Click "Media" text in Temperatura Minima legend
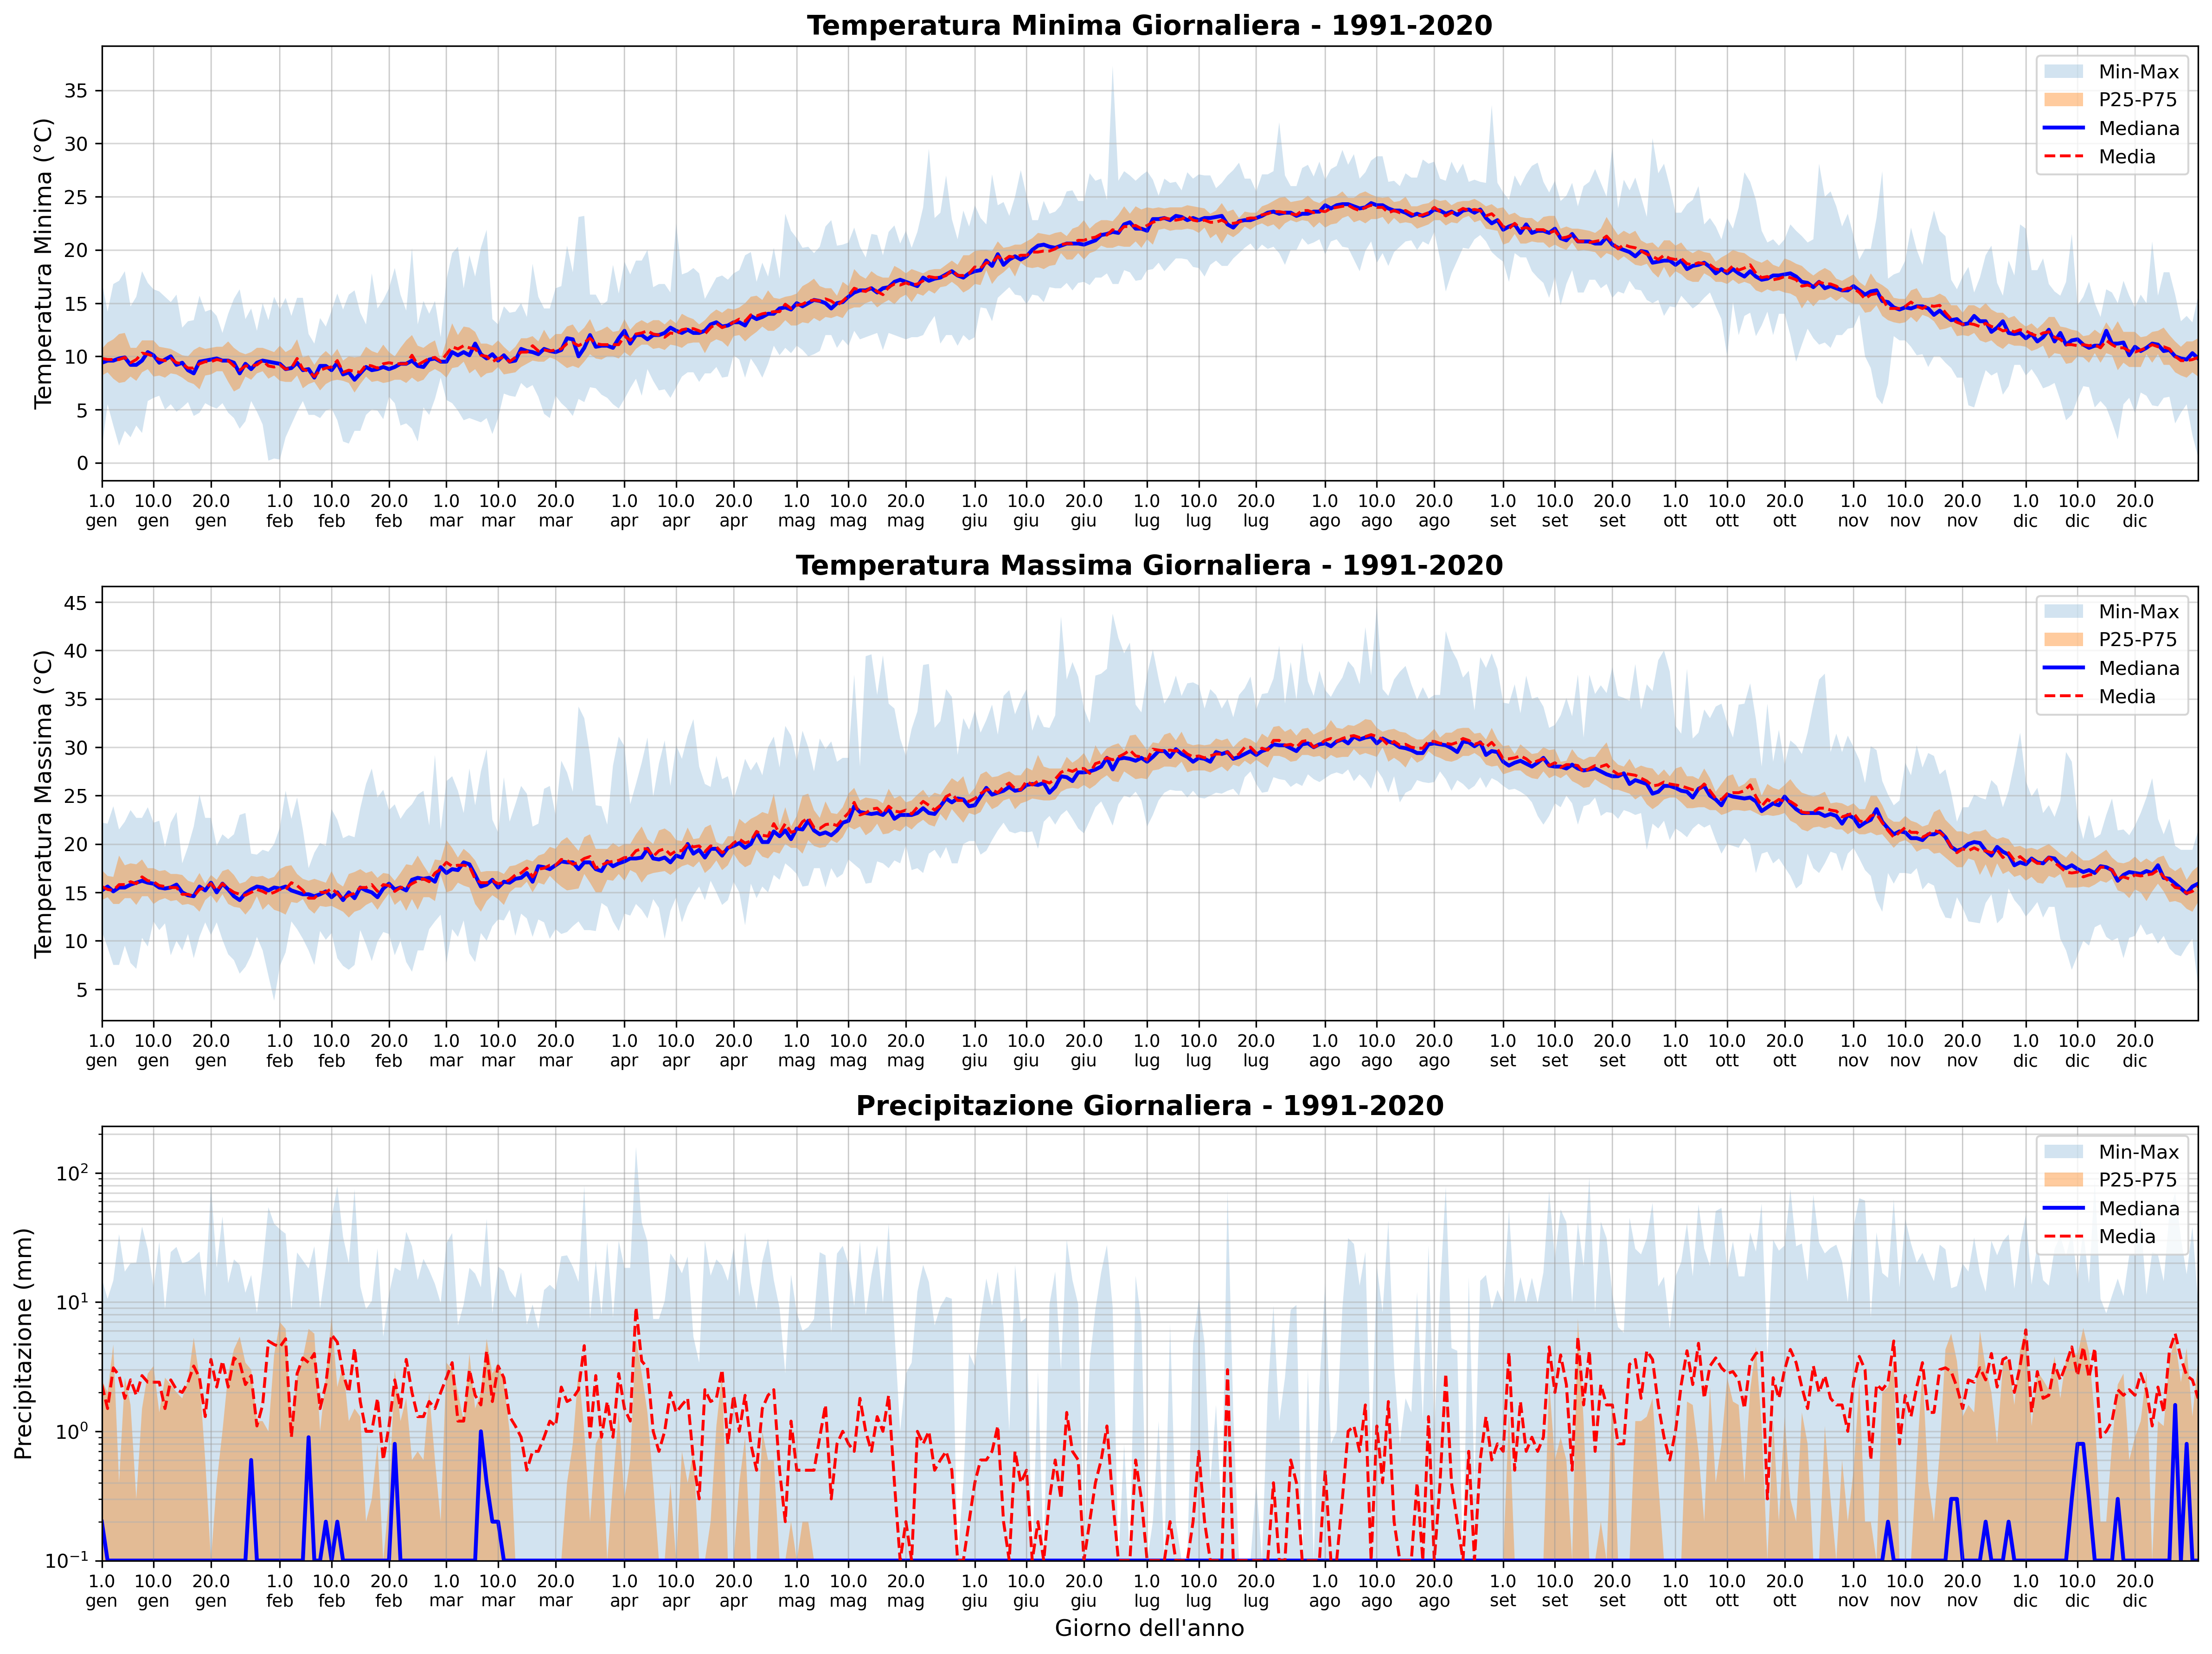This screenshot has width=2212, height=1654. (x=2127, y=157)
